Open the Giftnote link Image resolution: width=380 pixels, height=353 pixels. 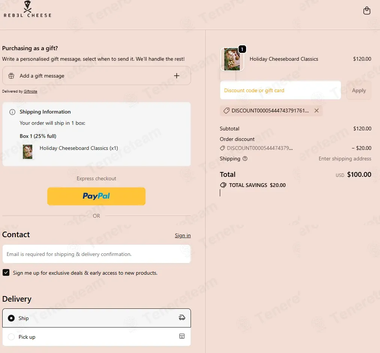(30, 91)
